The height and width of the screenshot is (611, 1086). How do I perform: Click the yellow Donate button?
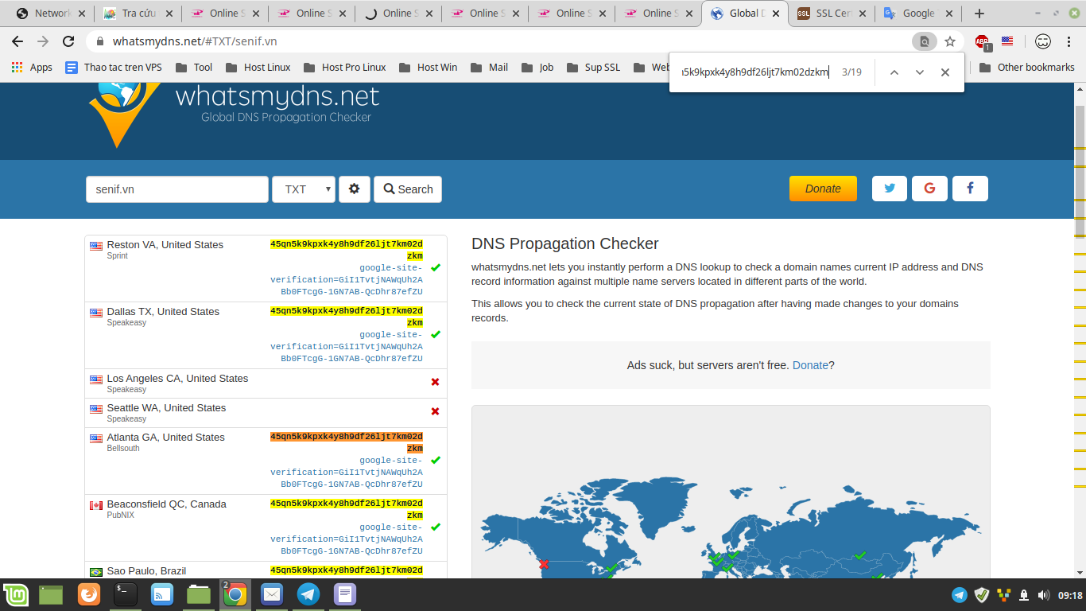coord(823,189)
